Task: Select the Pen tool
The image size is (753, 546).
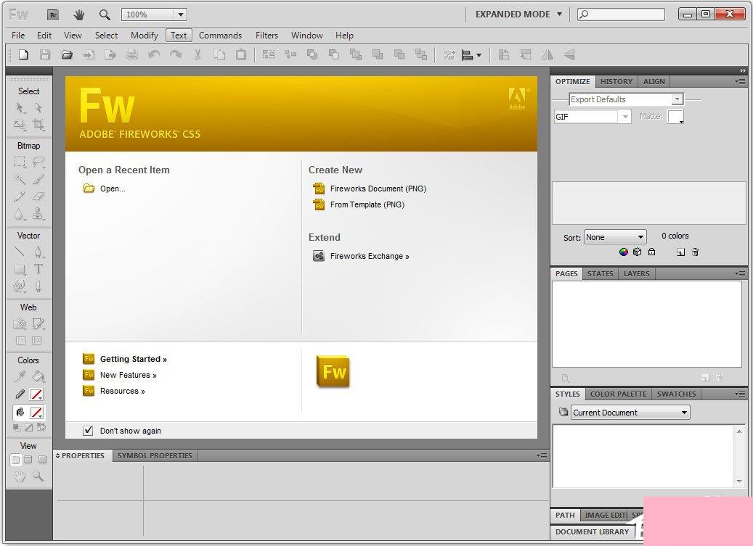Action: click(38, 251)
